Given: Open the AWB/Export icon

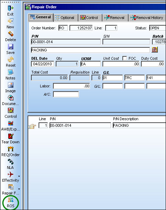Looking at the screenshot, I should 10,124.
